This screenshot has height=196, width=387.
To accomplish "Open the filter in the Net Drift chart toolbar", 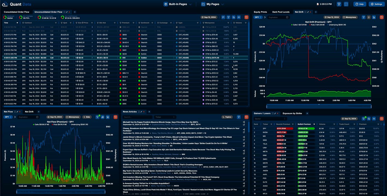I will pyautogui.click(x=364, y=17).
